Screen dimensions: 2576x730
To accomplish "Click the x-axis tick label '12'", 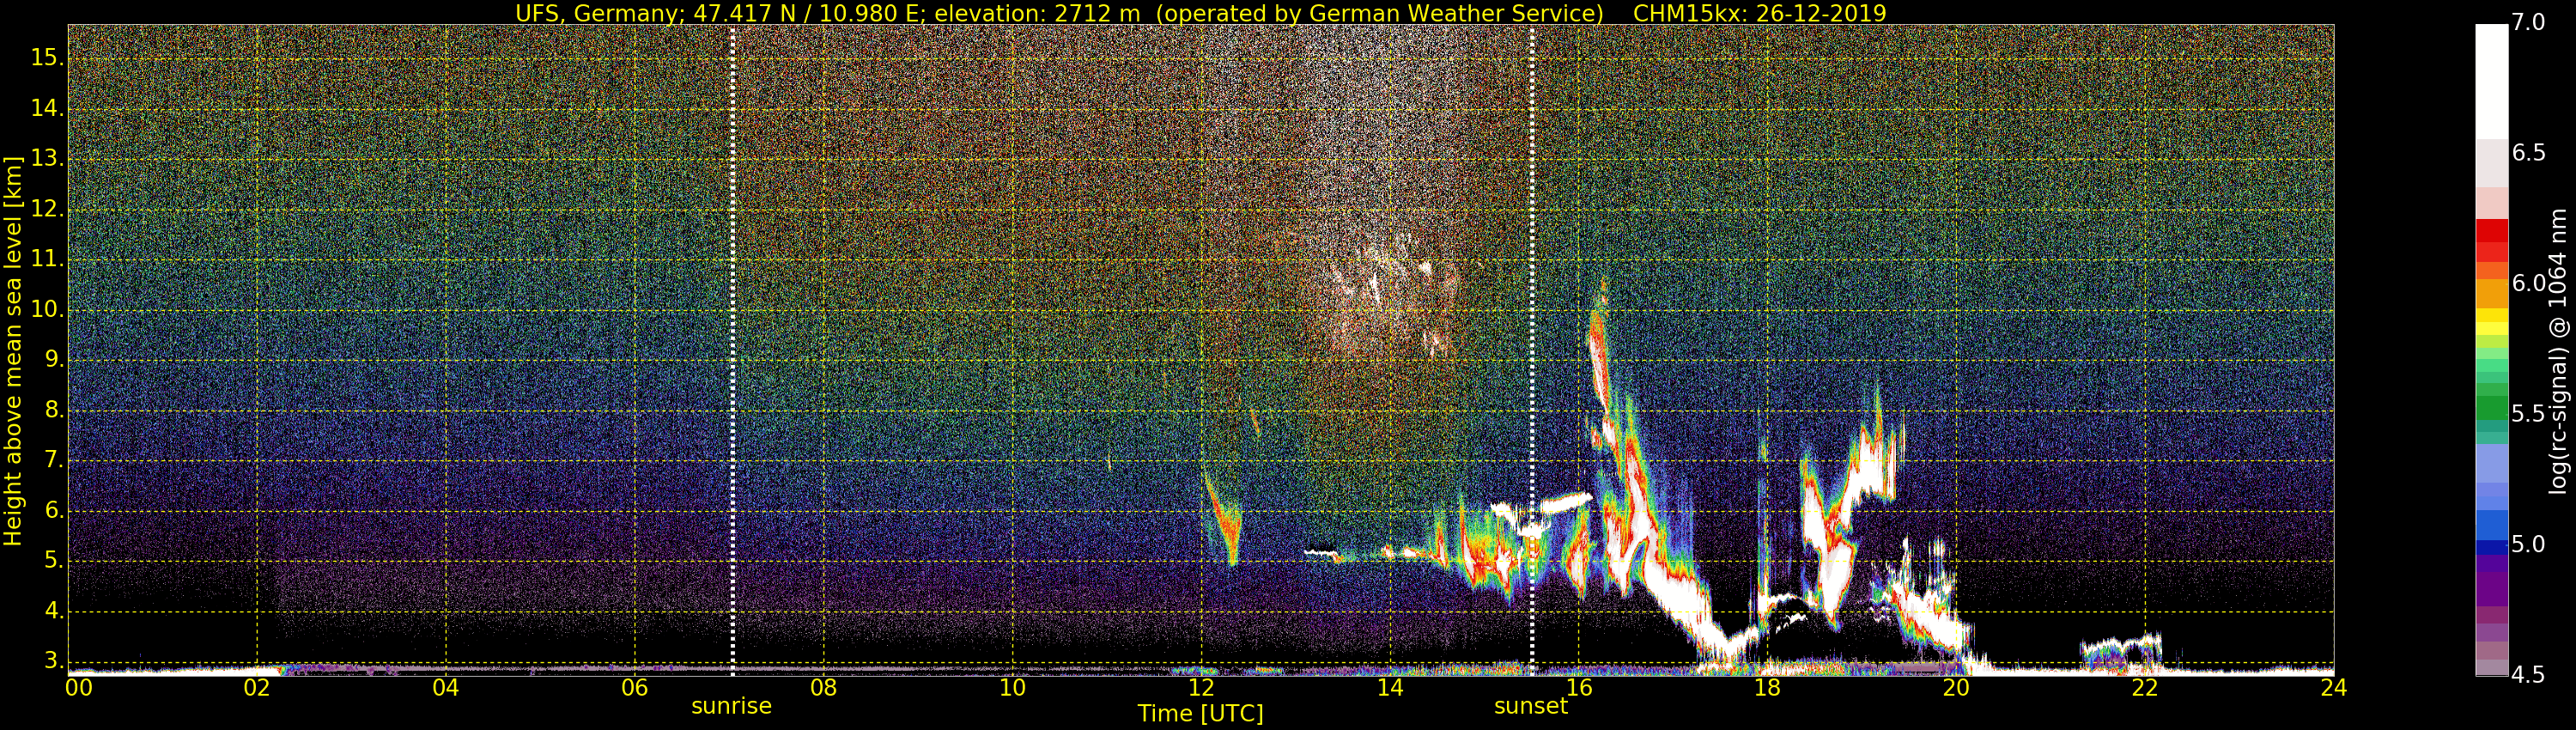I will click(1201, 688).
